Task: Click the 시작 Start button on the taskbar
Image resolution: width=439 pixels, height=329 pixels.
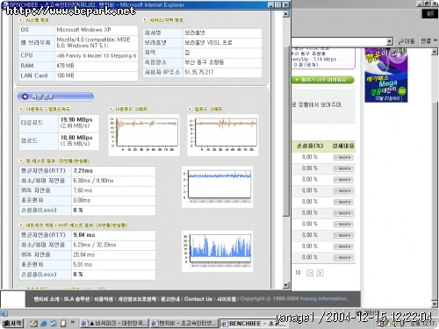Action: pyautogui.click(x=12, y=323)
